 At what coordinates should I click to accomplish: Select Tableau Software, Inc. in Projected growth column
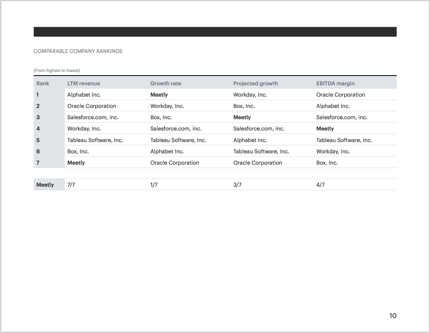tap(261, 152)
